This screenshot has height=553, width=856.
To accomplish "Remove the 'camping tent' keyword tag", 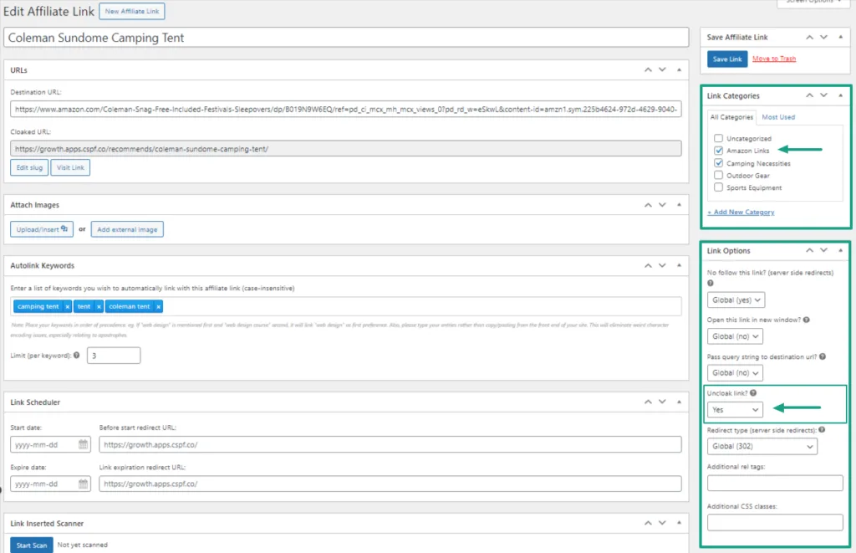I will [67, 307].
